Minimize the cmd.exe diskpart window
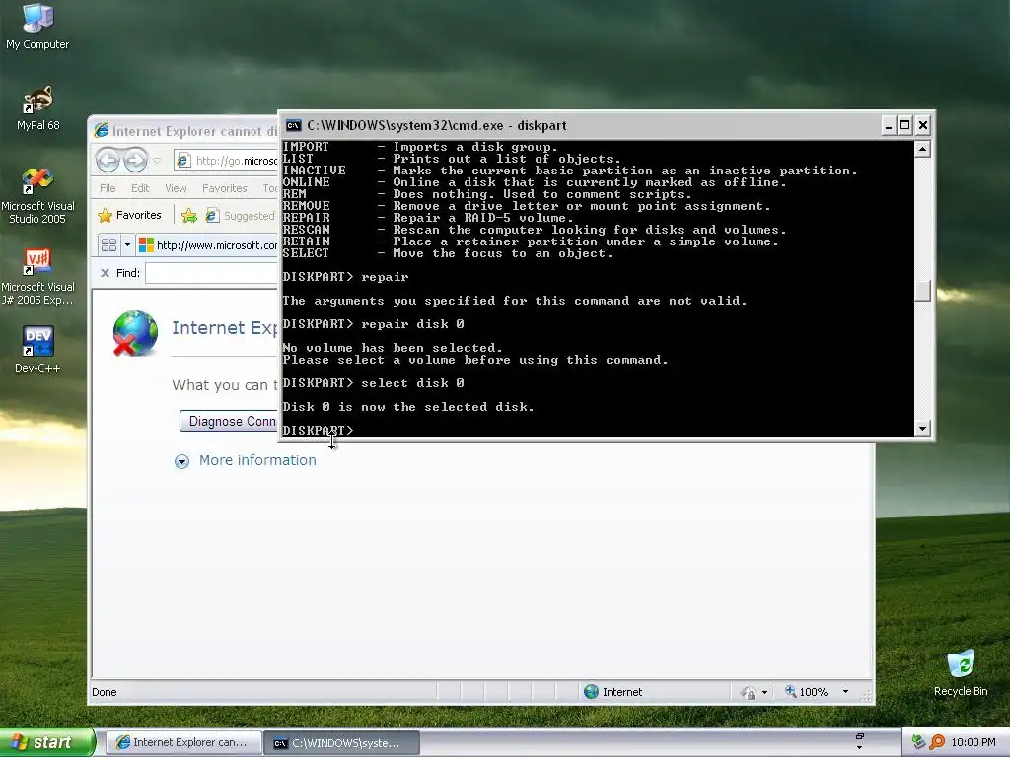 coord(889,125)
